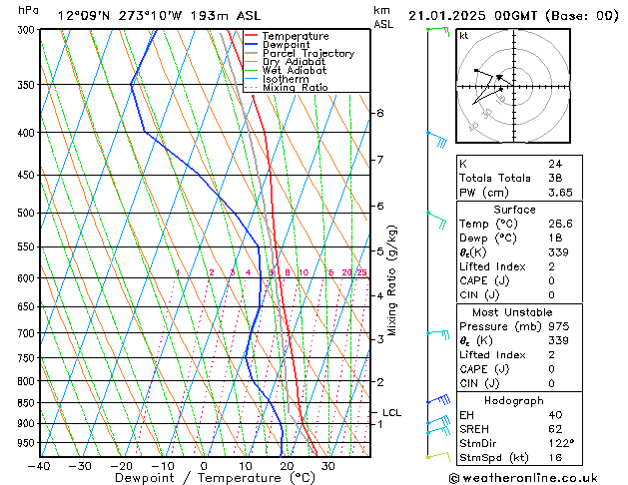Screen dimensions: 628x485
Task: Click the surface Dewp value 18
Action: coord(555,238)
